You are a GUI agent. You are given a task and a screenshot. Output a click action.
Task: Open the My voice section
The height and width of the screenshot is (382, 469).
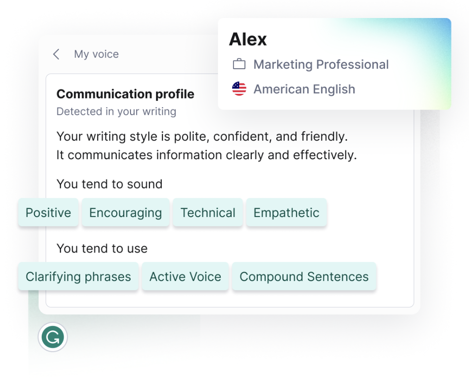96,54
